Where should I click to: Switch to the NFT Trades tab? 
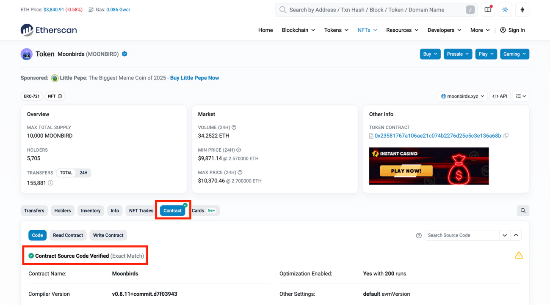tap(141, 211)
